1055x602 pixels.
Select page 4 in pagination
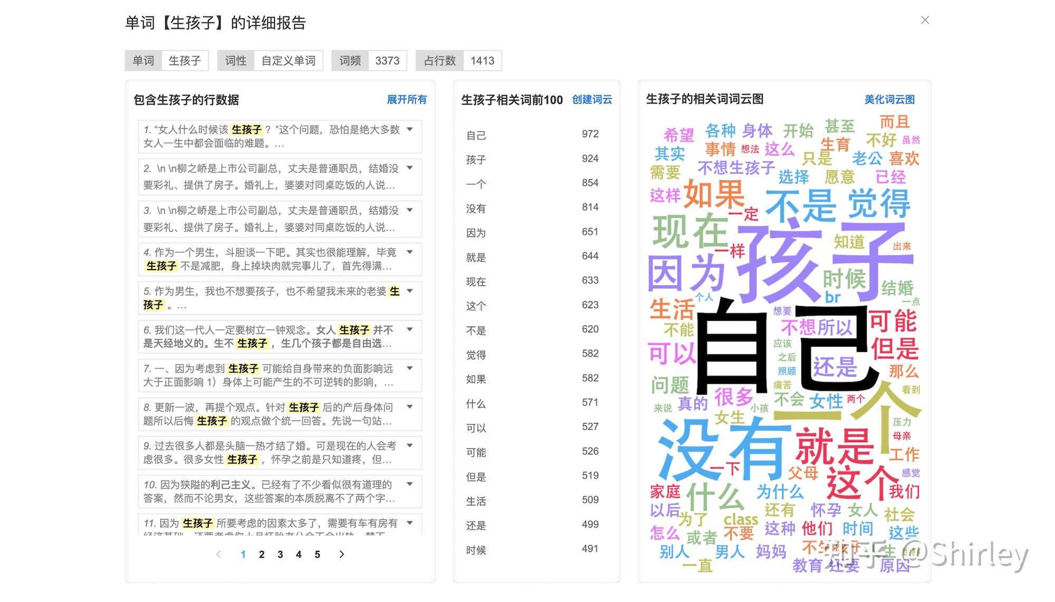point(299,554)
